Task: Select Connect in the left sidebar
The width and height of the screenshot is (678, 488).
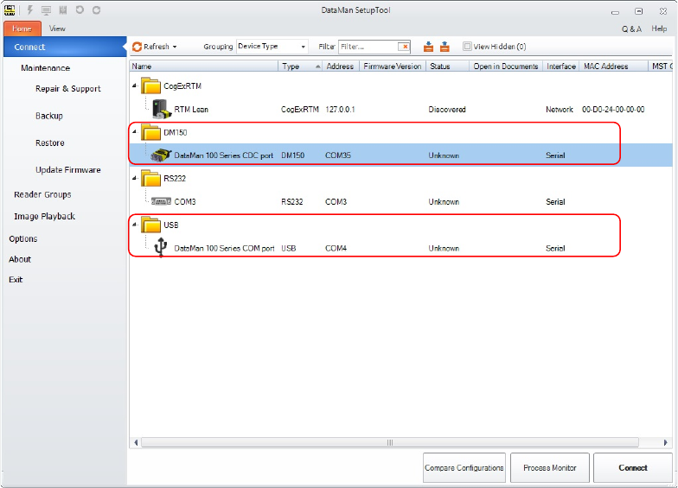Action: (x=65, y=47)
